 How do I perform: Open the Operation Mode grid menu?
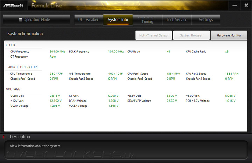click(37, 20)
